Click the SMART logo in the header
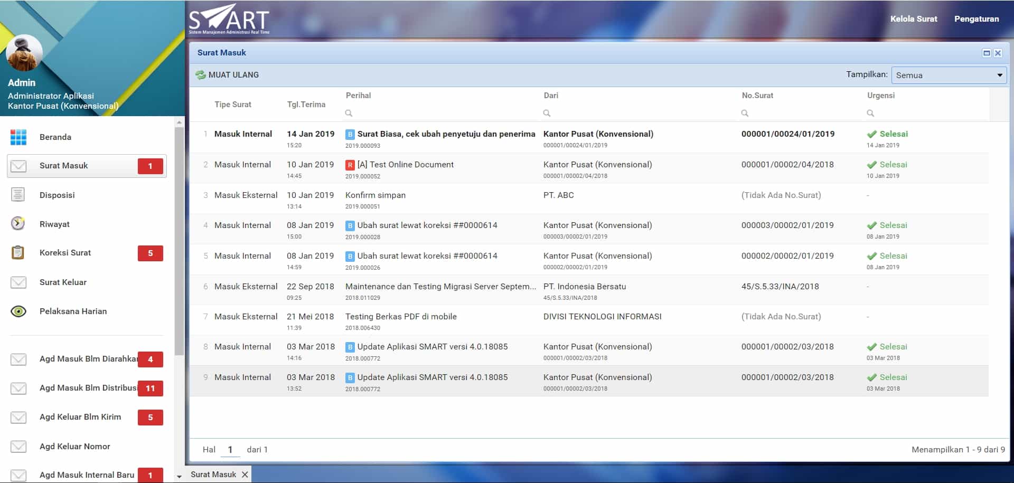Screen dimensions: 1014x483 (x=229, y=19)
